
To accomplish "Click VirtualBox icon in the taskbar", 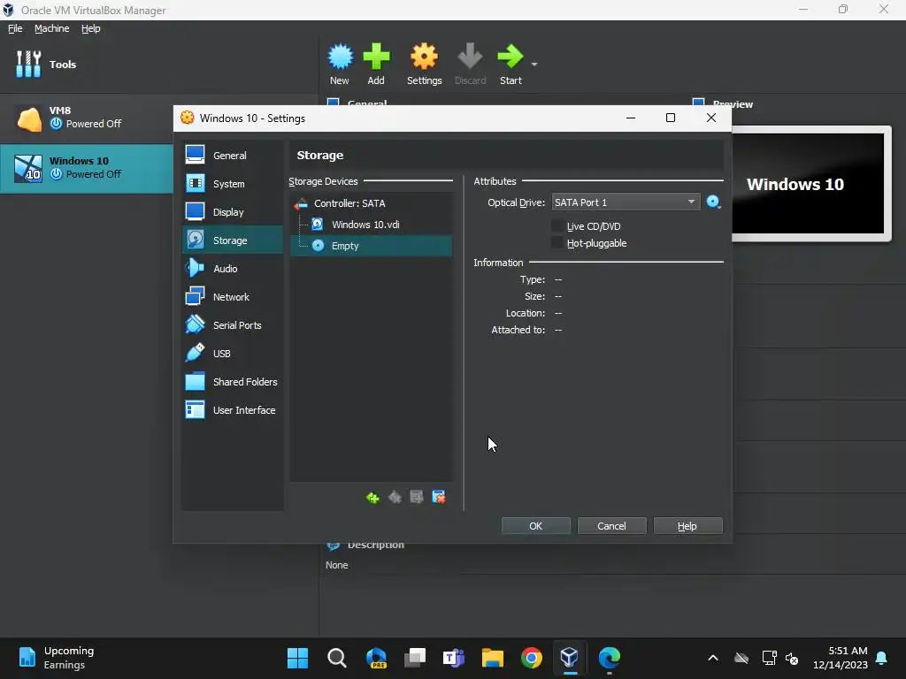I will pyautogui.click(x=570, y=658).
